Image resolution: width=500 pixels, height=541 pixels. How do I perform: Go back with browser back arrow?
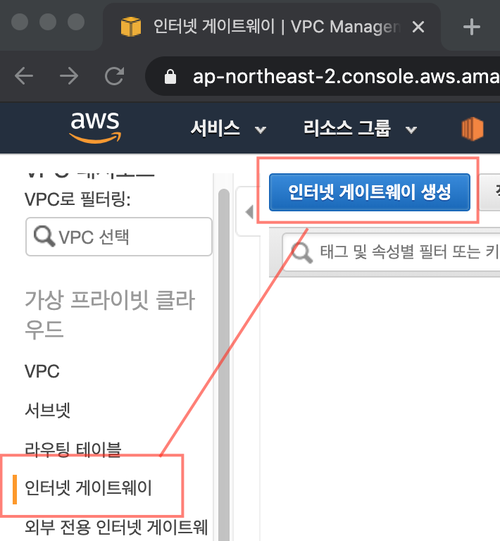[24, 76]
